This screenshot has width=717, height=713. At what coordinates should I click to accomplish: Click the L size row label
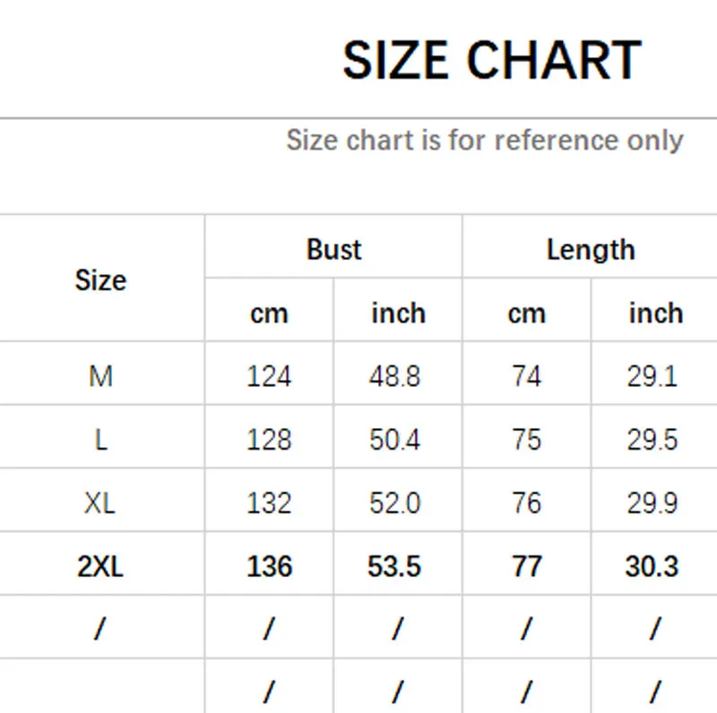coord(101,440)
